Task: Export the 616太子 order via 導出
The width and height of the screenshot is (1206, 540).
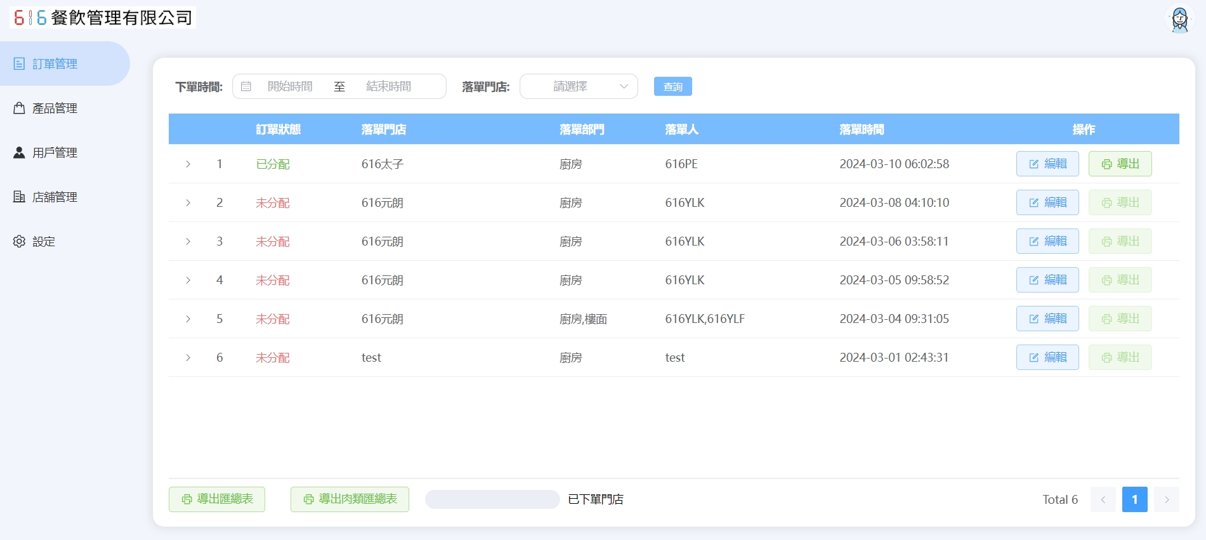Action: point(1120,164)
